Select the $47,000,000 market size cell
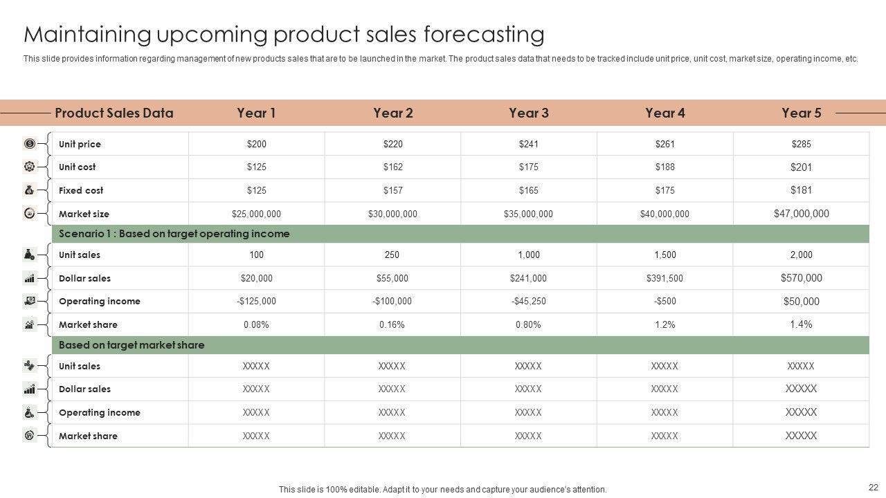886x498 pixels. [801, 214]
